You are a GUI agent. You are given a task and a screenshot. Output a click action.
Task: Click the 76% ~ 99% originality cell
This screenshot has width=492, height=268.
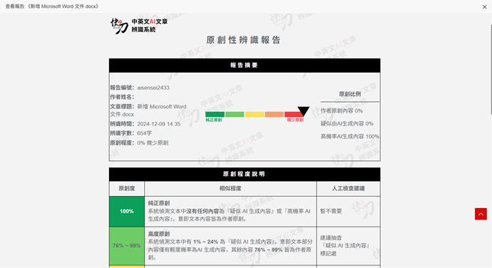pyautogui.click(x=127, y=246)
